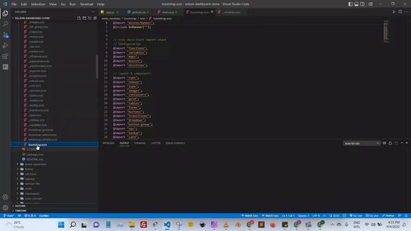Click Prettier in the status bar
Screen dimensions: 411x231
(388, 216)
